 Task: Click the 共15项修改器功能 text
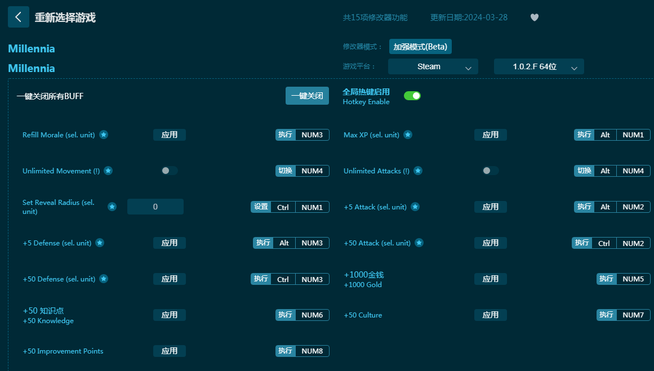375,17
